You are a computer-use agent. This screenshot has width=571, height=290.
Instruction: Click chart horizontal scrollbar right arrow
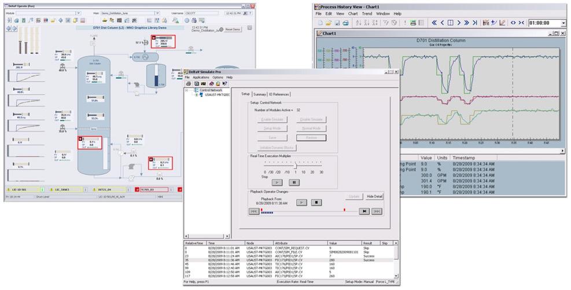click(x=563, y=150)
